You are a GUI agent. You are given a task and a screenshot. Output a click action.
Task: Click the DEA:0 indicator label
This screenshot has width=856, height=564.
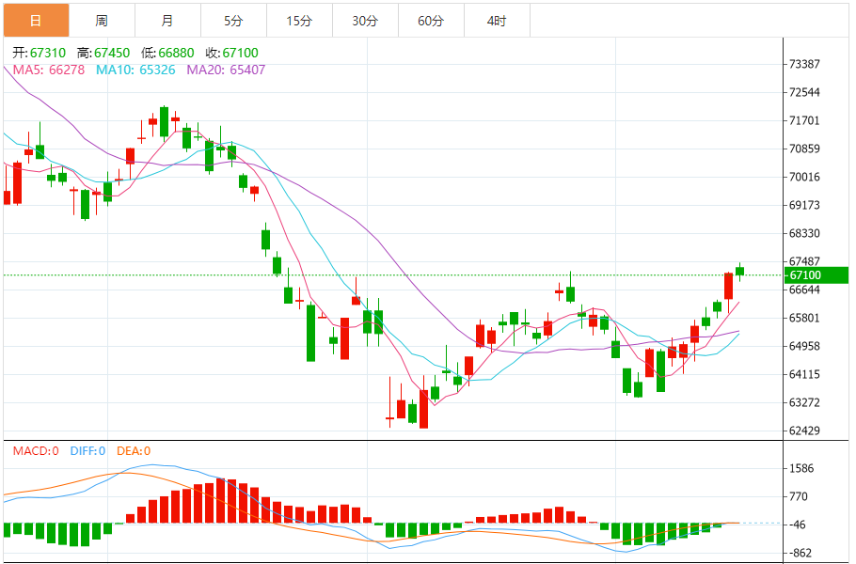coord(134,451)
